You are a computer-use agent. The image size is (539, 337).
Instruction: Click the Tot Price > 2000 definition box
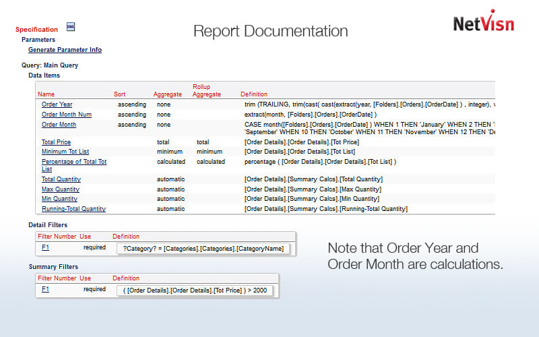[x=195, y=290]
